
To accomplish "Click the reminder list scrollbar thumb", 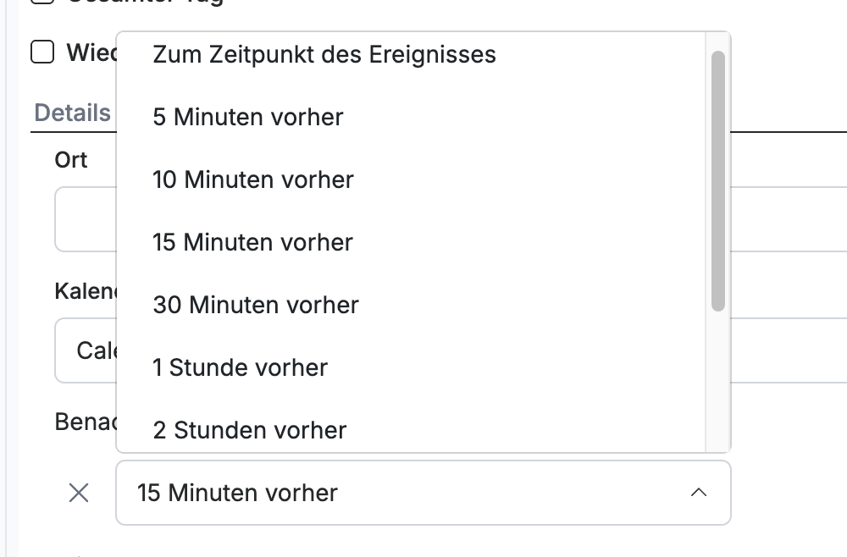I will click(x=718, y=181).
